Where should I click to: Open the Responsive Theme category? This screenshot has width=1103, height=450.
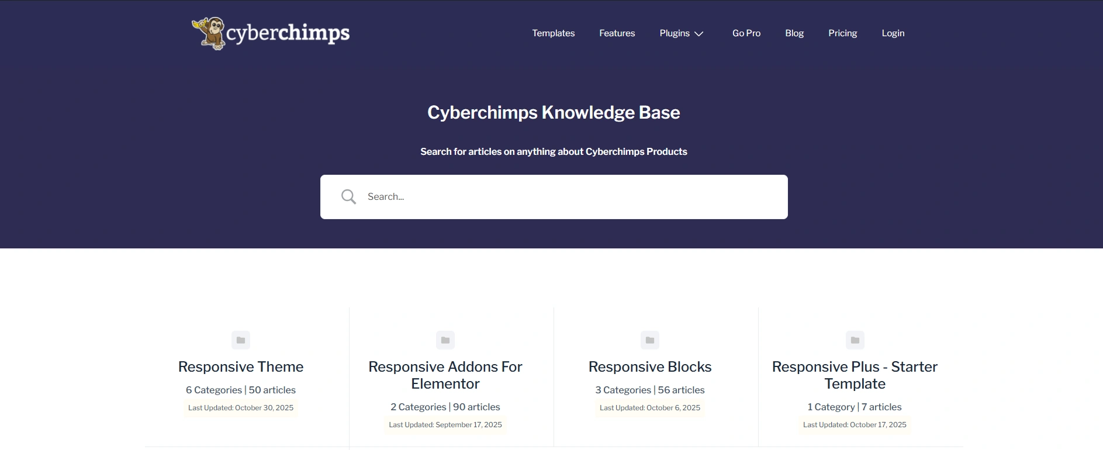[241, 367]
